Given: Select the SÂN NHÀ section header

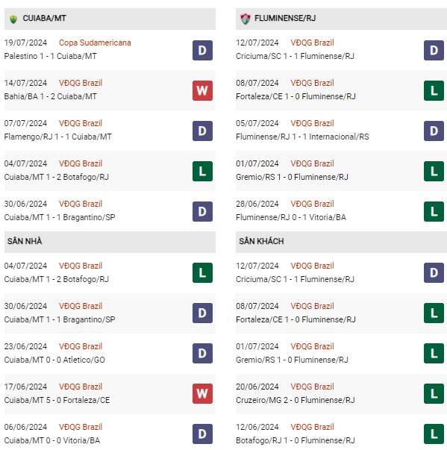Looking at the screenshot, I should (25, 241).
